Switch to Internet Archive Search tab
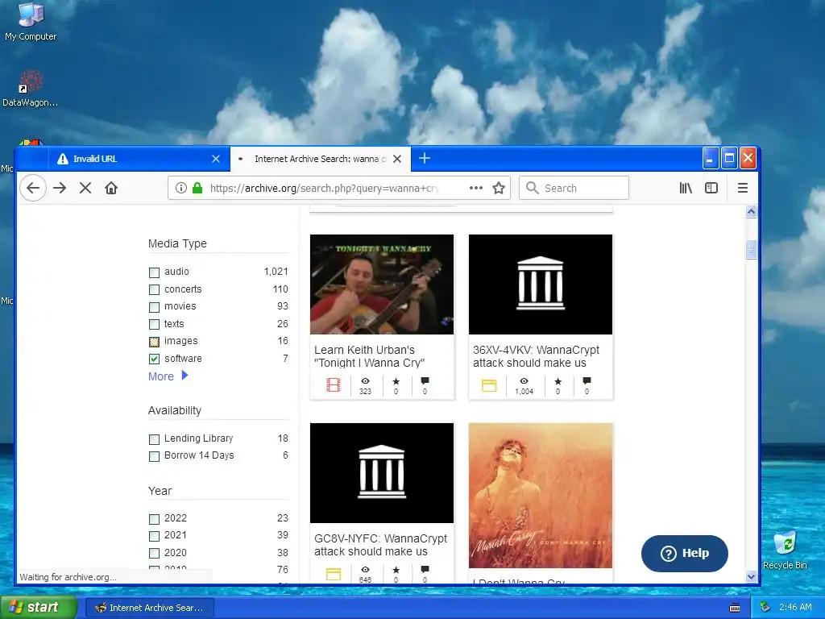825x619 pixels. coord(321,159)
